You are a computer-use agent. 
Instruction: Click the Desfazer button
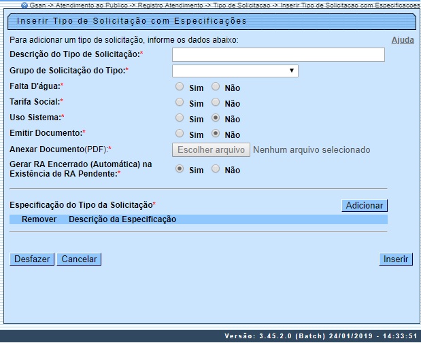pyautogui.click(x=33, y=259)
